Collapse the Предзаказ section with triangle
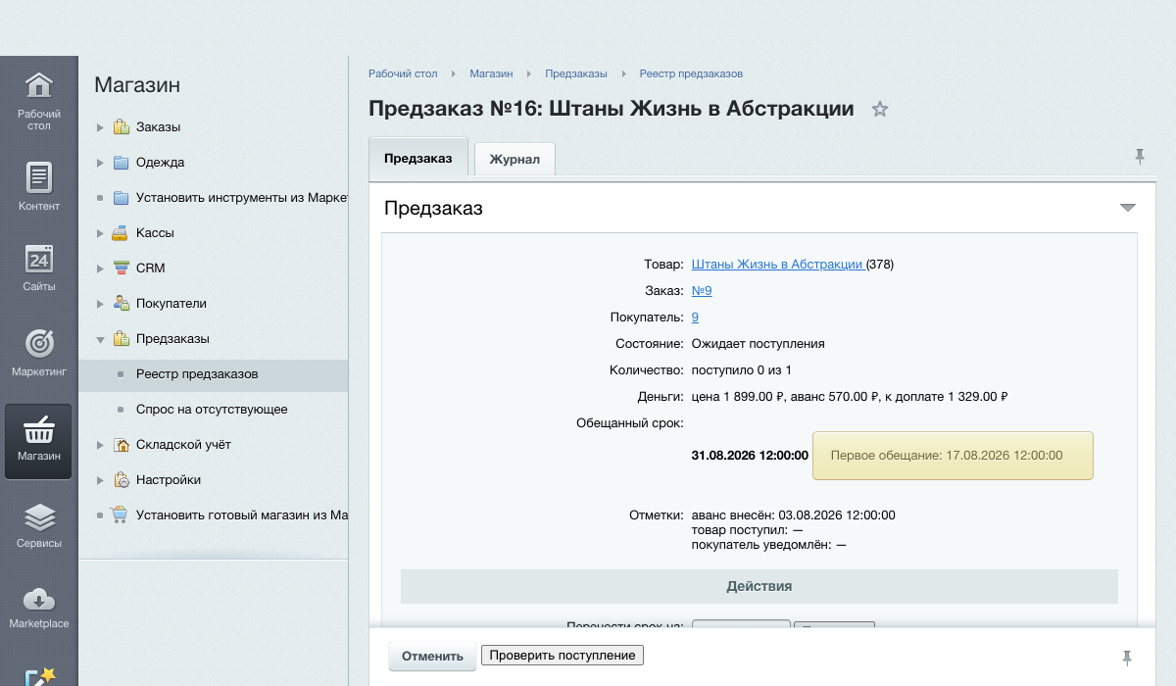This screenshot has width=1176, height=686. click(x=1127, y=208)
